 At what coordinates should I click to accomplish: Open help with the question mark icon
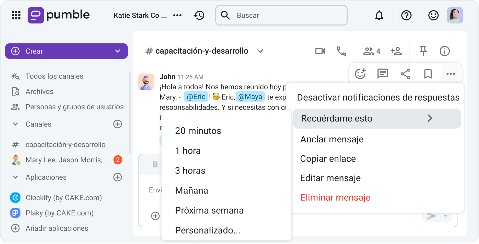pos(406,15)
